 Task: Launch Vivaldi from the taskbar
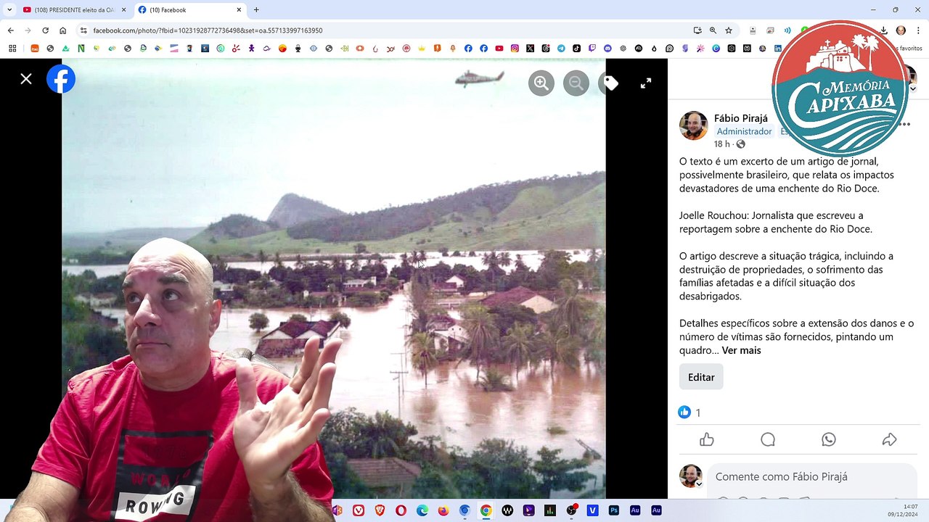tap(359, 510)
